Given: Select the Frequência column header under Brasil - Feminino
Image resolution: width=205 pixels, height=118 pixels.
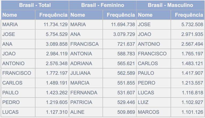Looking at the screenshot, I should [121, 15].
